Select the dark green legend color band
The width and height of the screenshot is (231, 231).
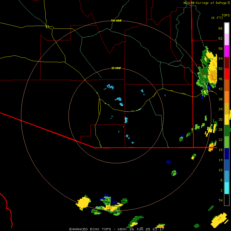(227, 131)
